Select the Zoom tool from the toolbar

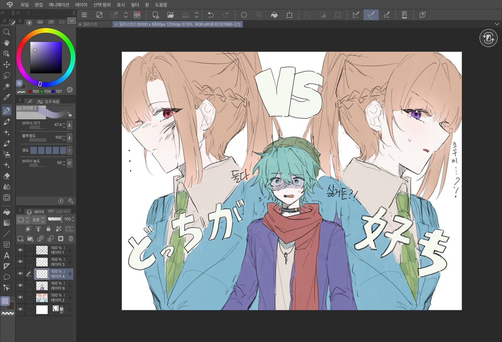[6, 32]
